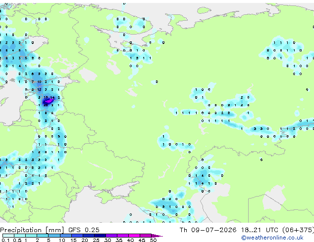Click the purple precipitation peak on the map
Image resolution: width=314 pixels, height=242 pixels.
coord(49,101)
